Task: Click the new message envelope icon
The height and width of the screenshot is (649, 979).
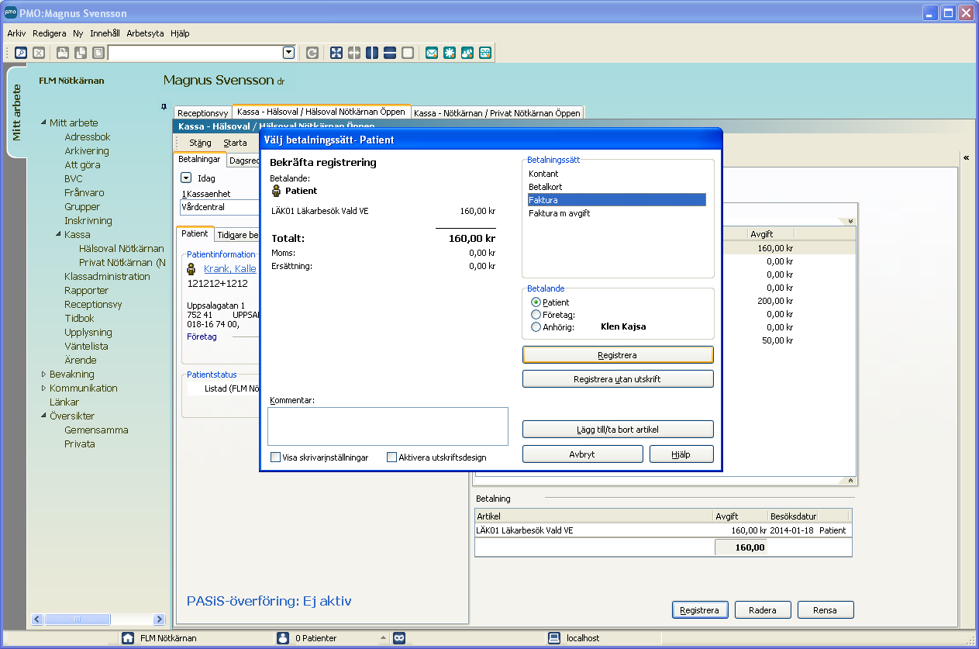Action: point(432,53)
